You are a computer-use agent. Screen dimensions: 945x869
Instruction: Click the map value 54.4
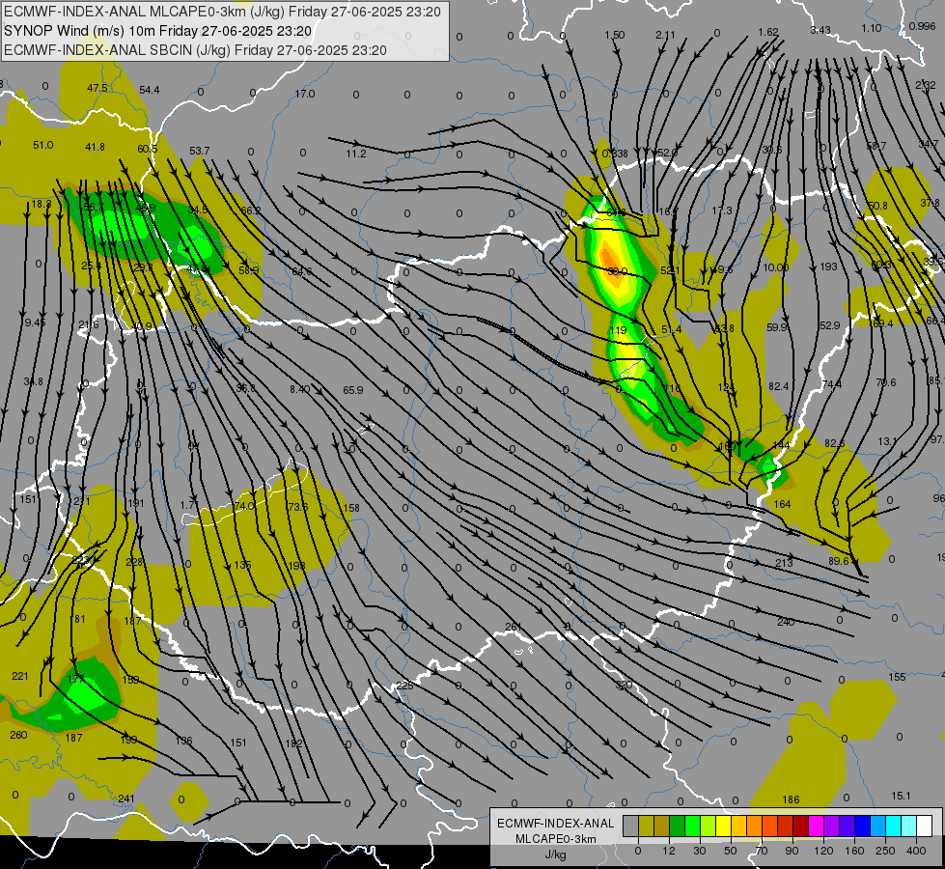pos(150,90)
